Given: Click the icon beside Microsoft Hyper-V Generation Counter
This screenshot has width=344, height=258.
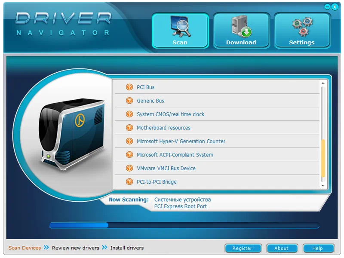Looking at the screenshot, I should tap(129, 141).
